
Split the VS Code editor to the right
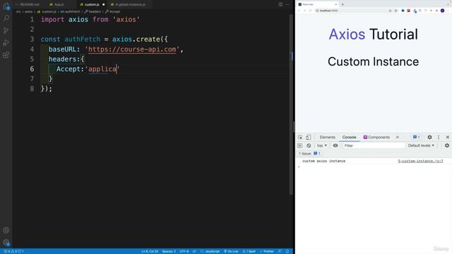point(280,4)
